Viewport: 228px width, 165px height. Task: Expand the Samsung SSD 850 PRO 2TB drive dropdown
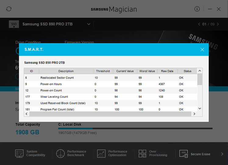point(89,24)
